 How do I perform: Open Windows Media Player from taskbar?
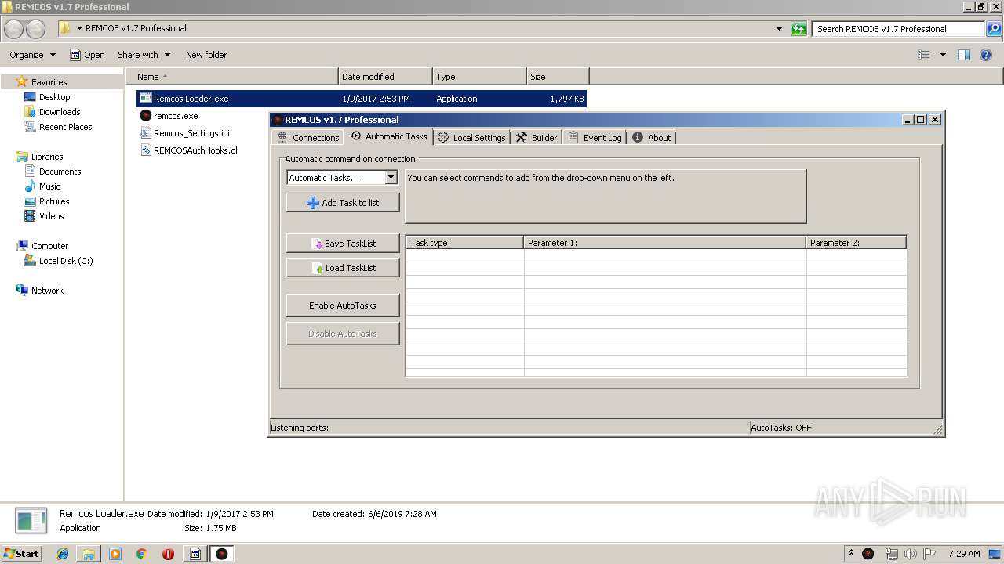[115, 554]
